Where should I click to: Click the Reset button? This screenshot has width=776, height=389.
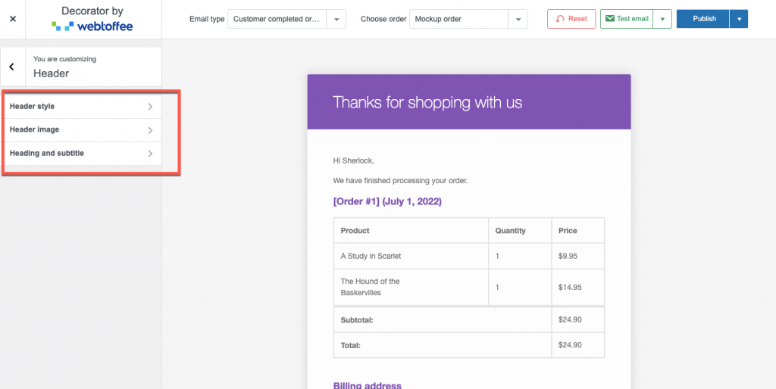[571, 19]
